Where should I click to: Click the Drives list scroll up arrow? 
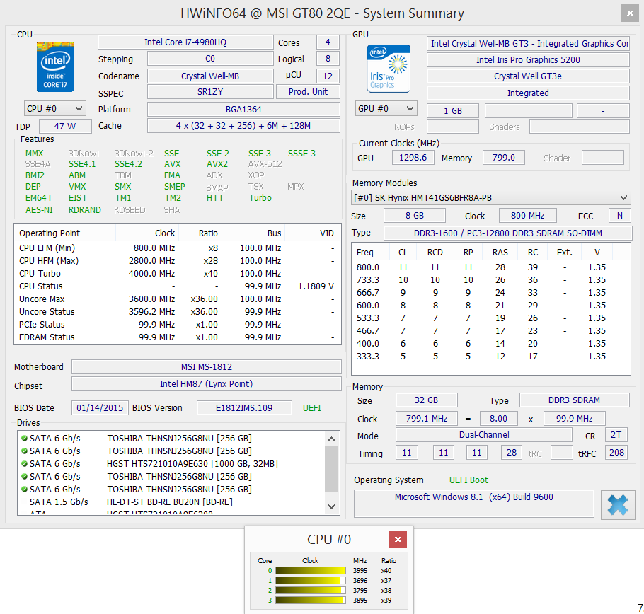click(332, 439)
